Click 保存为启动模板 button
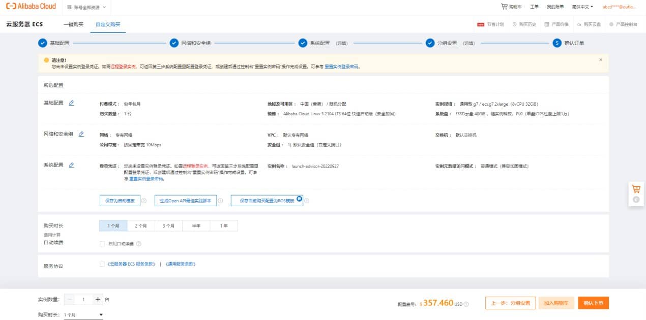Screen dimensions: 646x320 coord(120,201)
